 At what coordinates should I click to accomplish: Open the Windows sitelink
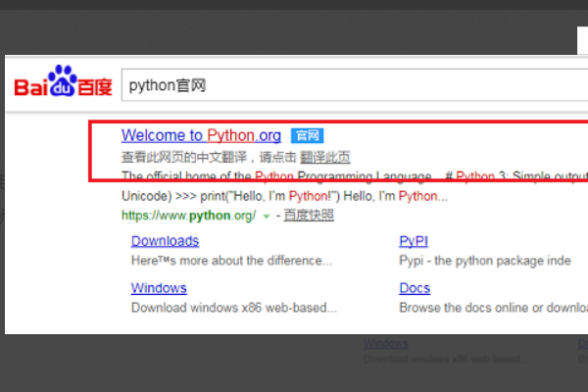click(159, 288)
